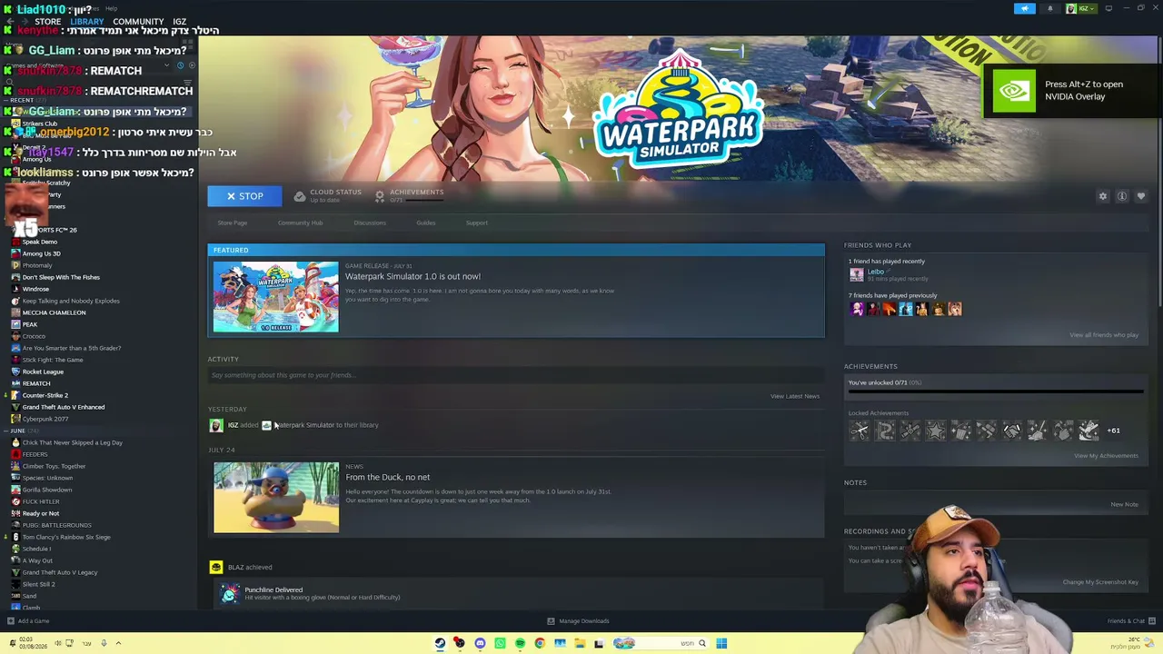This screenshot has height=654, width=1163.
Task: Click the first avatar of friends who played previously
Action: [856, 309]
